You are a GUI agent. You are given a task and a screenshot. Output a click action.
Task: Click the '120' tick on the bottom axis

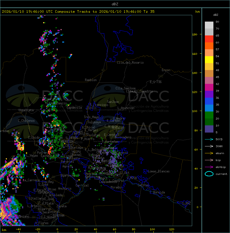pyautogui.click(x=172, y=229)
